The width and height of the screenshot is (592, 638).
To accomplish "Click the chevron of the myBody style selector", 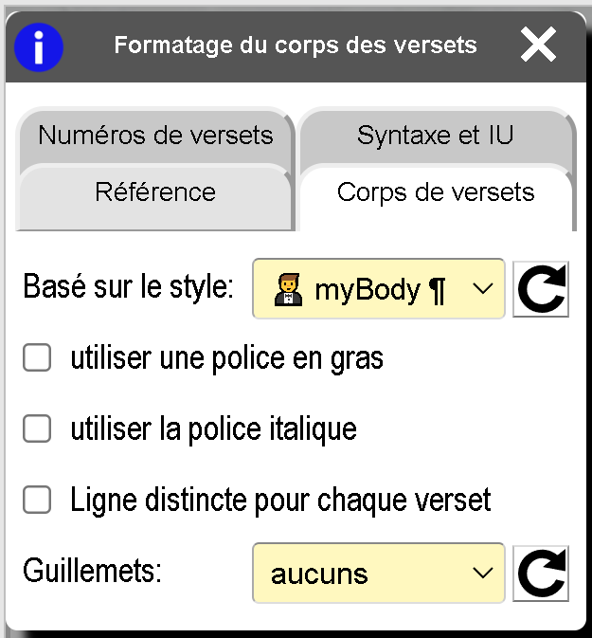I will pos(482,289).
